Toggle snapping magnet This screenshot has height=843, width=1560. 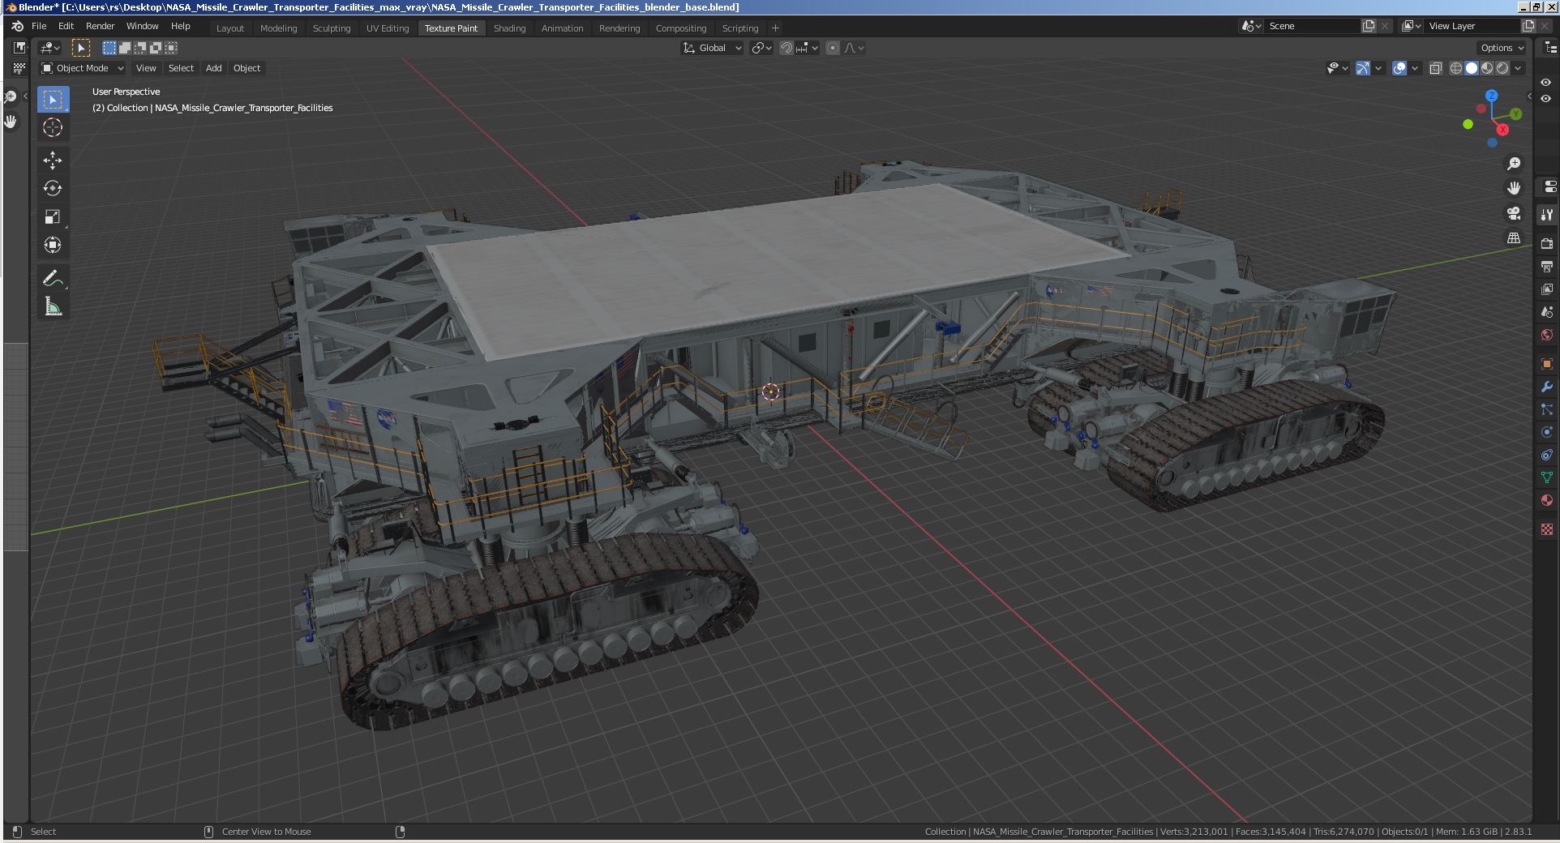pyautogui.click(x=786, y=48)
